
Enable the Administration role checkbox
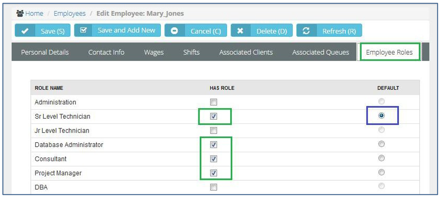click(213, 102)
